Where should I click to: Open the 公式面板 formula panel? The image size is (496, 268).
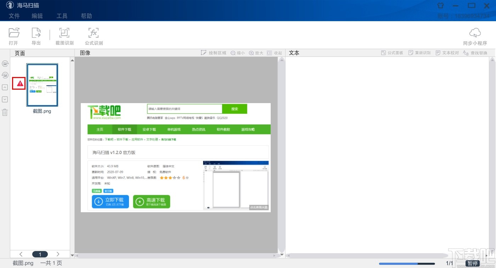[392, 53]
